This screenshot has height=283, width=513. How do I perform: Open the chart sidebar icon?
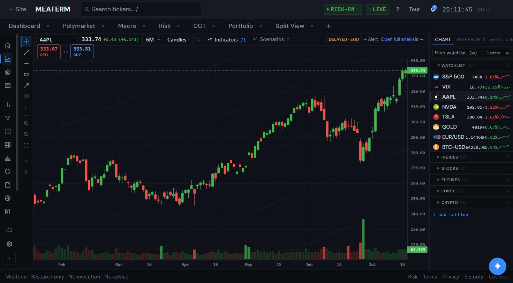tap(8, 59)
